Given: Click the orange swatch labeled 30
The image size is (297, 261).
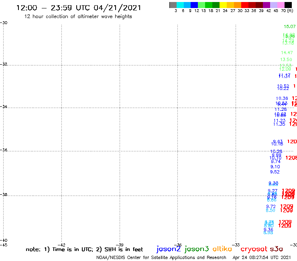Looking at the screenshot, I should tap(238, 5).
